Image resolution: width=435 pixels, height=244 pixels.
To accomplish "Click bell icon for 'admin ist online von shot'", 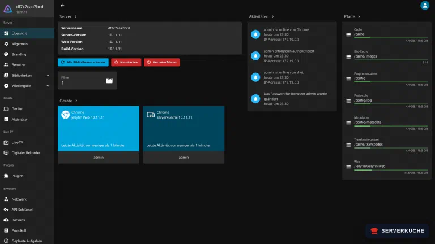I will [255, 77].
